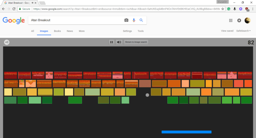This screenshot has width=256, height=138.
Task: Expand the More search menu
Action: (82, 31)
